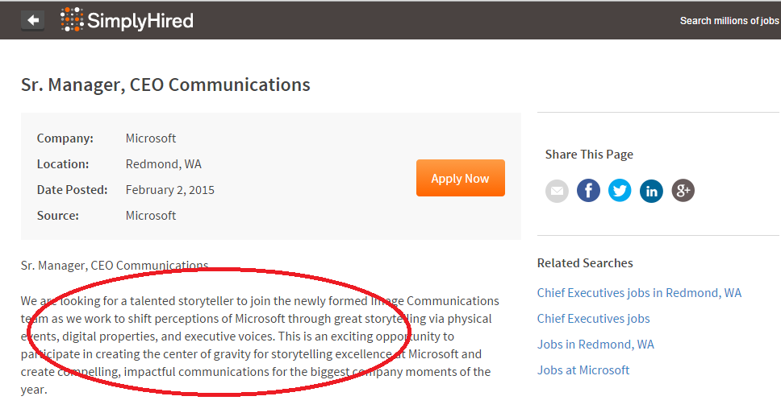Share the job on LinkedIn

click(x=651, y=191)
